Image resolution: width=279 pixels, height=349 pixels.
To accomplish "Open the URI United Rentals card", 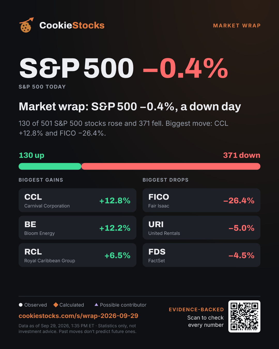I will [x=202, y=228].
